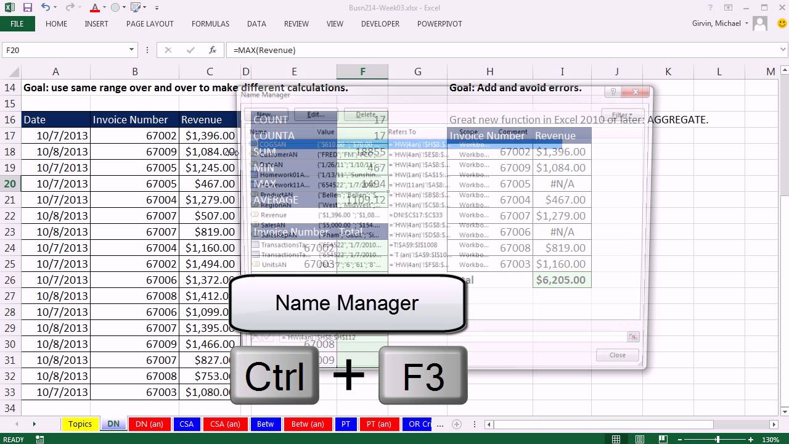The width and height of the screenshot is (789, 444).
Task: Open the HOME ribbon tab
Action: [x=56, y=24]
